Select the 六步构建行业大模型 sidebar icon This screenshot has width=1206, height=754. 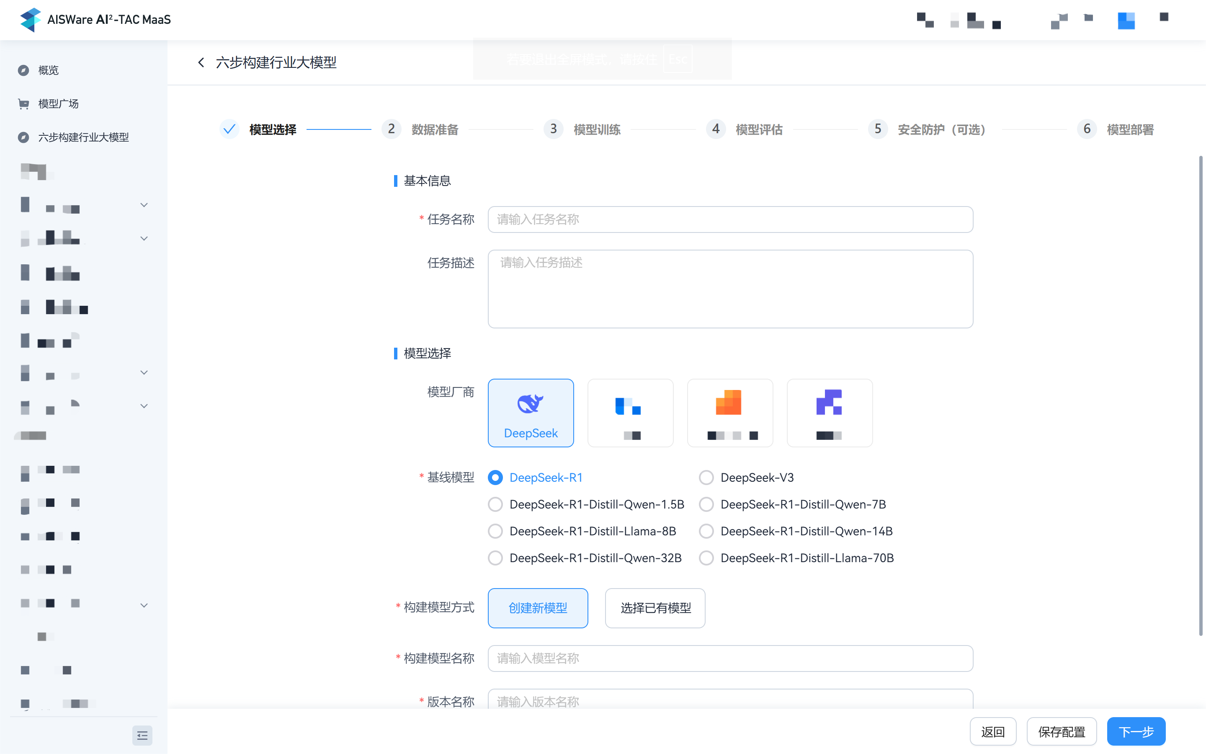click(x=24, y=137)
